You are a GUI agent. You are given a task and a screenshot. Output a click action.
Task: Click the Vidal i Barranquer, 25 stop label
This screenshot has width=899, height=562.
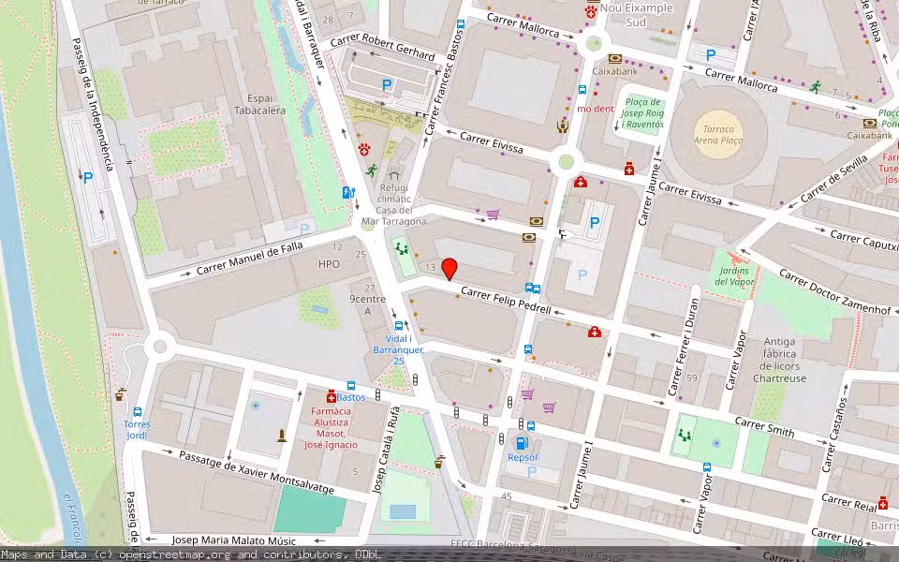tap(399, 349)
